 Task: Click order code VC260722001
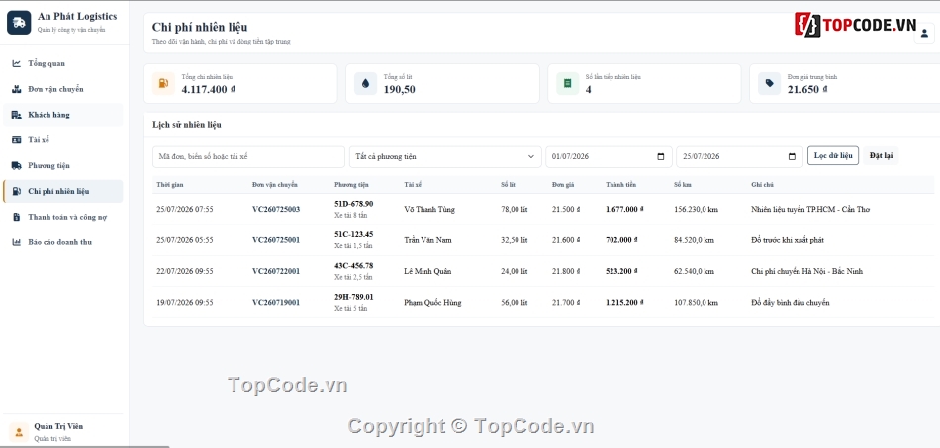276,271
